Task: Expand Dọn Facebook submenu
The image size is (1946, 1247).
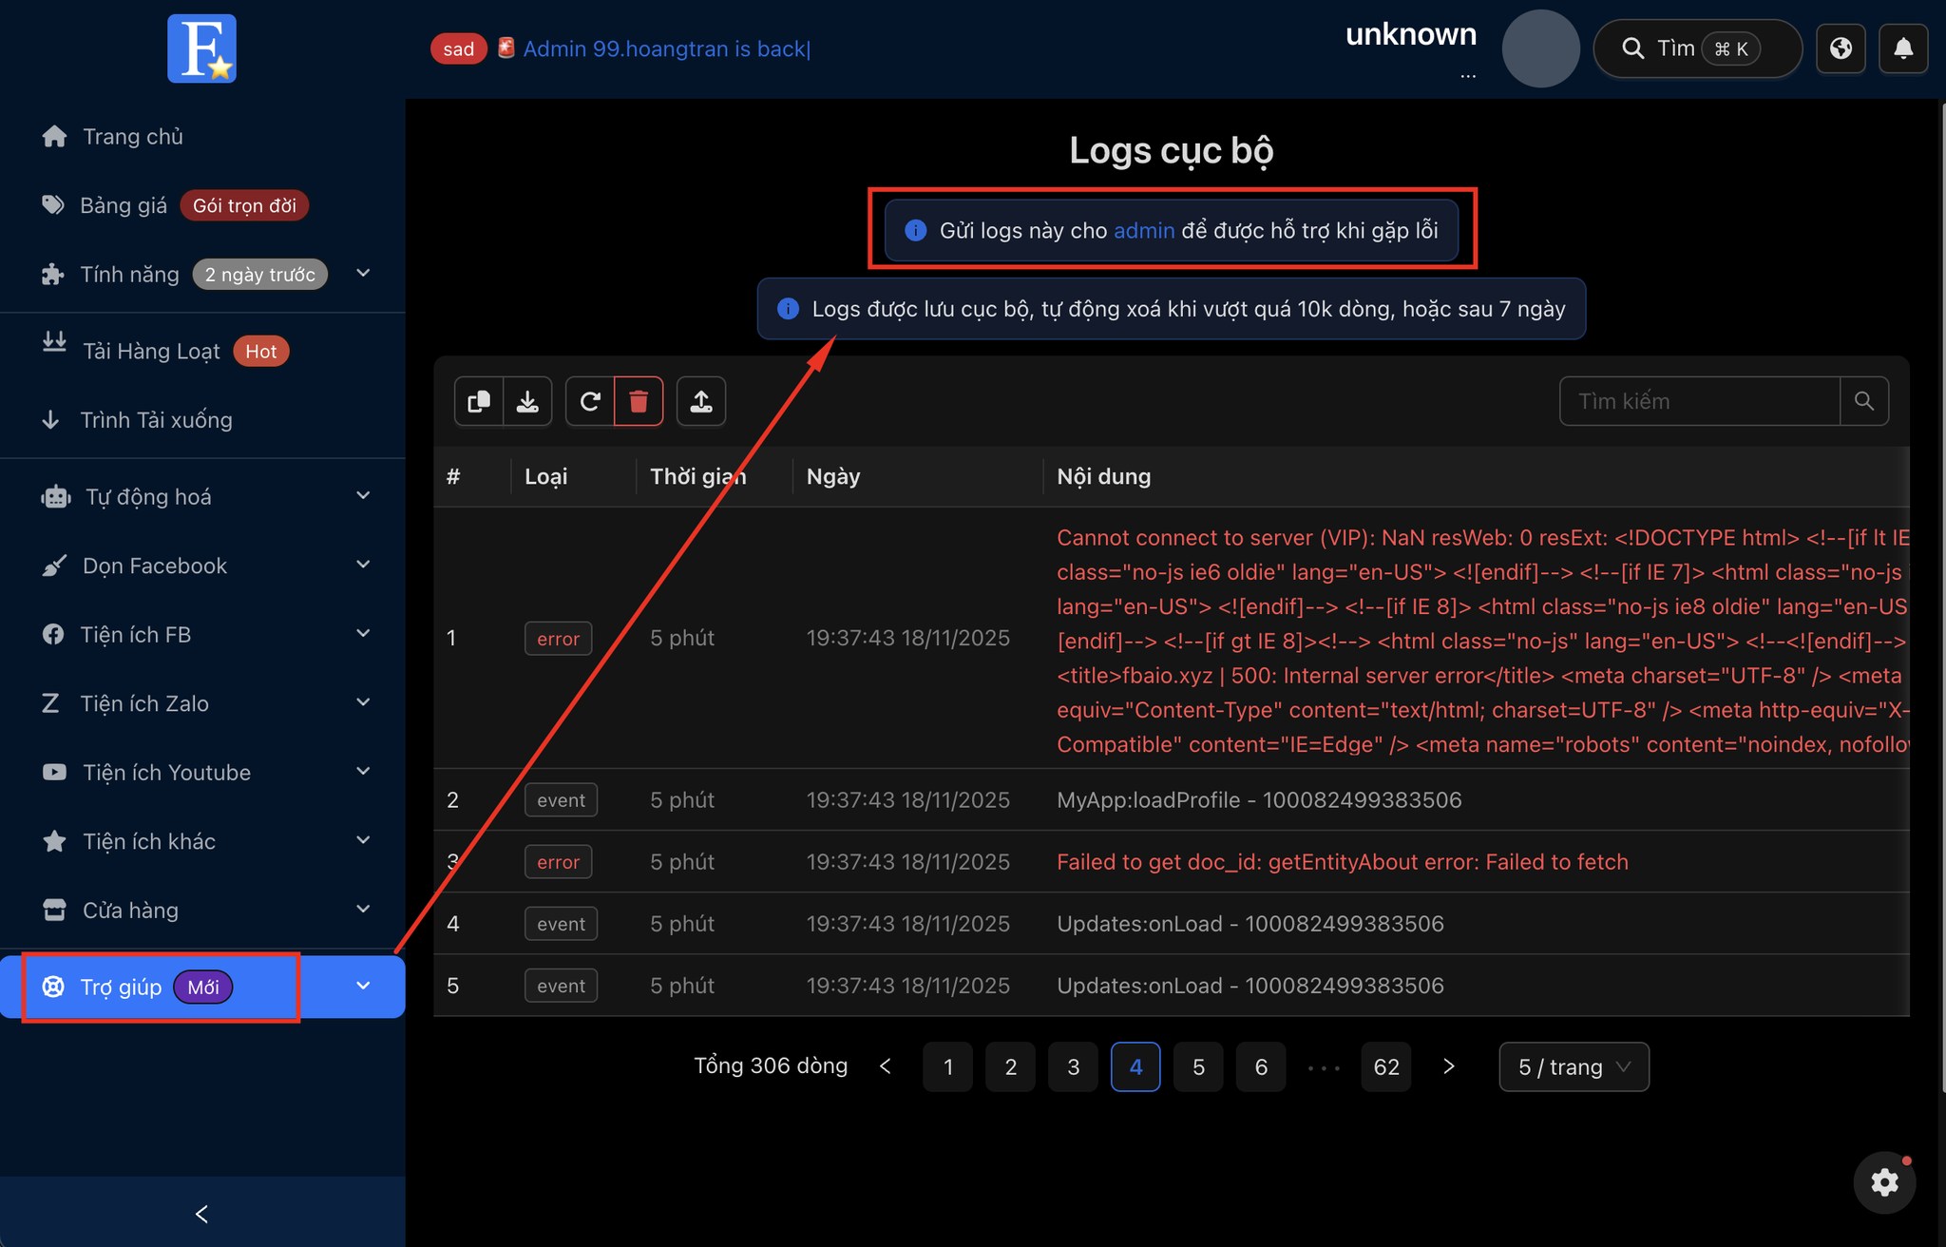Action: [x=202, y=566]
